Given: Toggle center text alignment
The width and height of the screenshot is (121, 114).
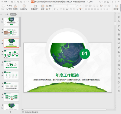Looking at the screenshot, I should [x=89, y=9].
